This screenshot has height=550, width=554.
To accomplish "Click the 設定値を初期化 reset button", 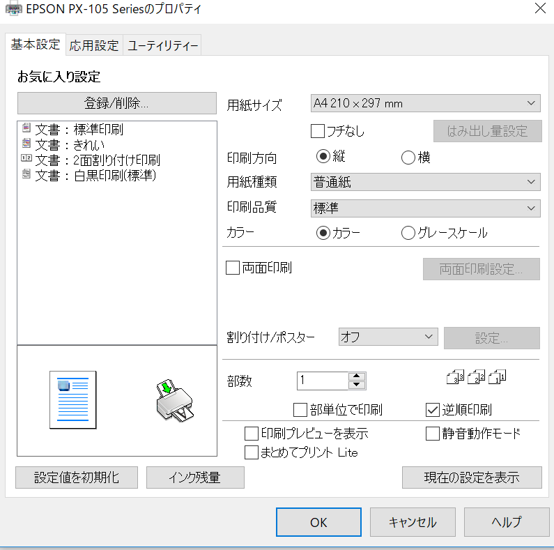I will point(77,478).
